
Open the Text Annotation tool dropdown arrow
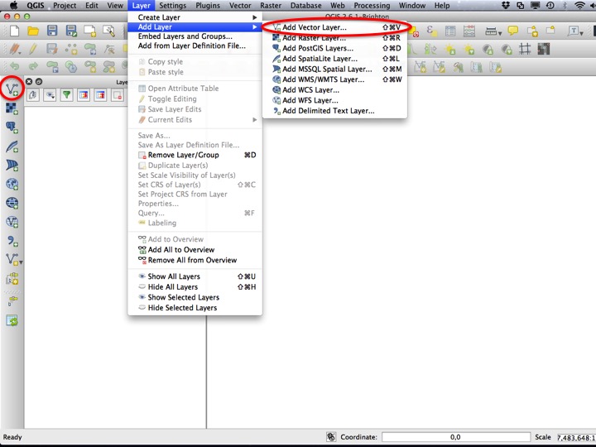(x=582, y=33)
